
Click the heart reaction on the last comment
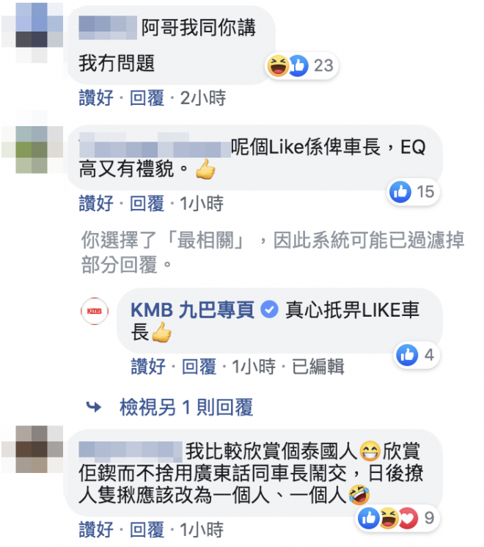408,518
